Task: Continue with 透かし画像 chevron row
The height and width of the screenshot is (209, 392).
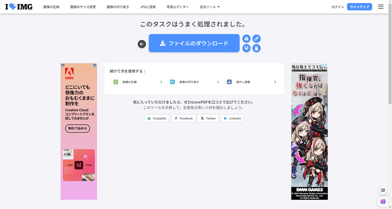Action: [251, 82]
